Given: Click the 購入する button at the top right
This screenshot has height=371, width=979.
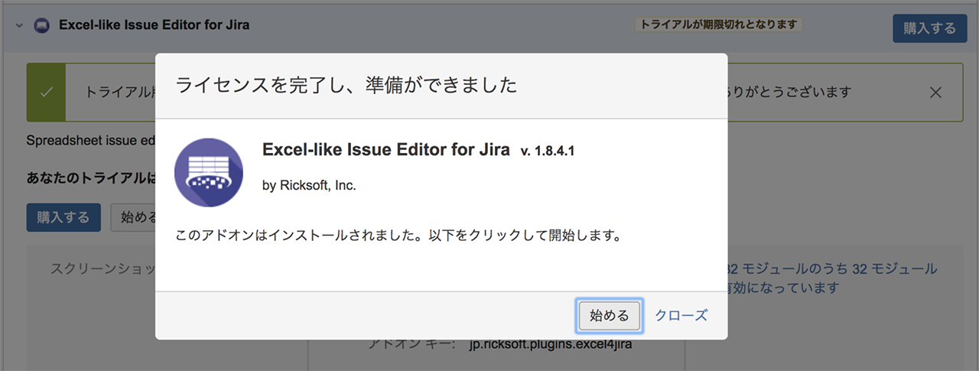Looking at the screenshot, I should pos(929,28).
